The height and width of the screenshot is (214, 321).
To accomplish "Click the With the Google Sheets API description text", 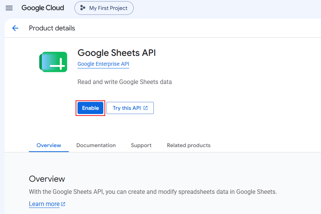I will point(153,192).
